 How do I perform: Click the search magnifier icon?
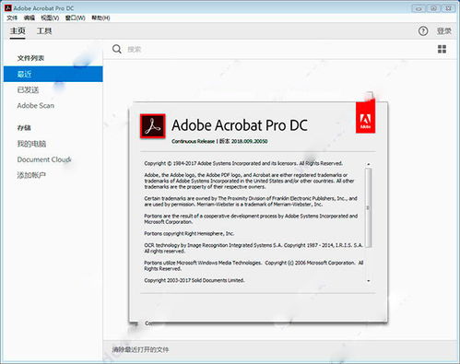(117, 49)
